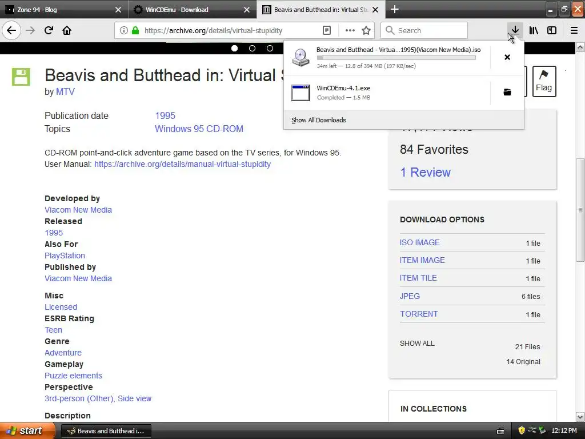
Task: Open the MTV author link
Action: pyautogui.click(x=65, y=91)
